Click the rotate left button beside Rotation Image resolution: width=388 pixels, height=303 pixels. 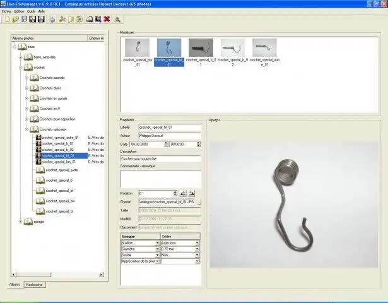coord(184,193)
